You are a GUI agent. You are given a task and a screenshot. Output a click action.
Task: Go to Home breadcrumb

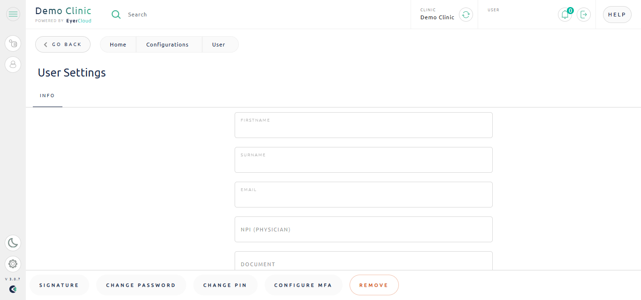118,45
